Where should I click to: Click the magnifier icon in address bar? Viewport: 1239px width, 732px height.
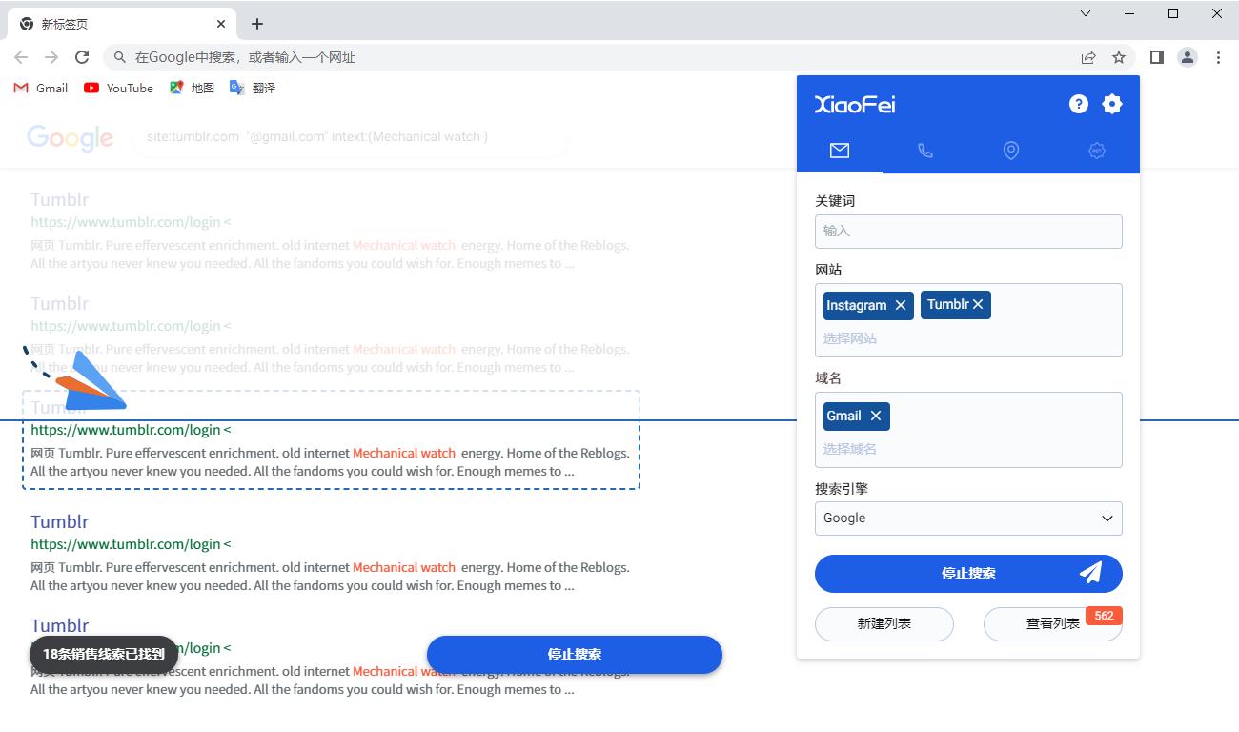click(120, 57)
